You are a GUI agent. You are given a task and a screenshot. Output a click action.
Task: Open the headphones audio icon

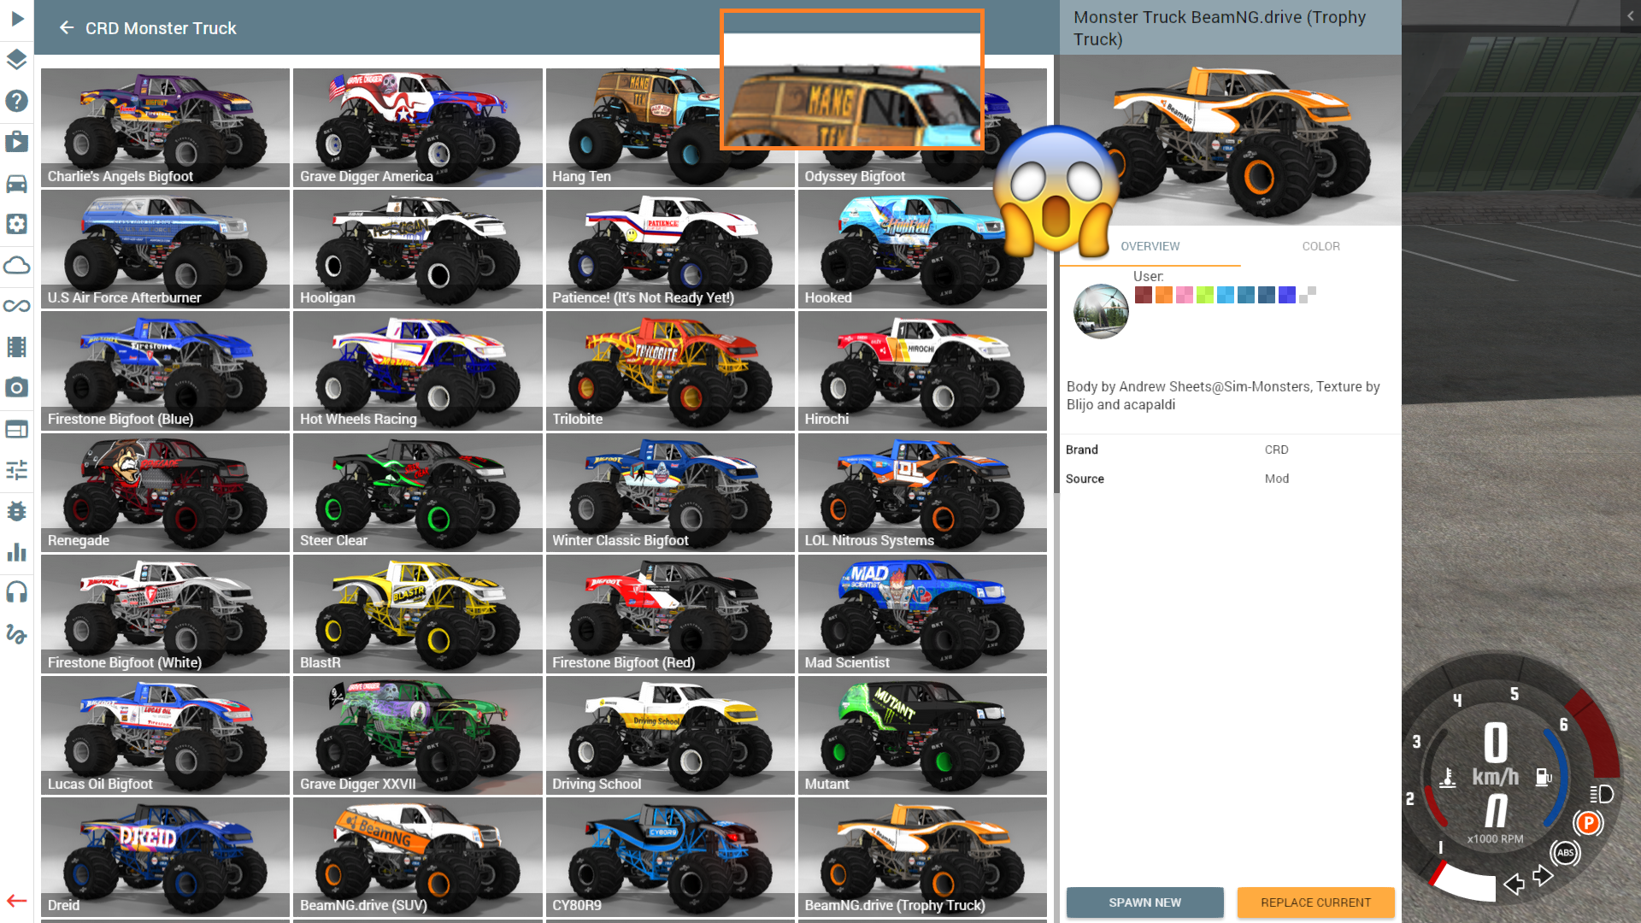click(17, 592)
